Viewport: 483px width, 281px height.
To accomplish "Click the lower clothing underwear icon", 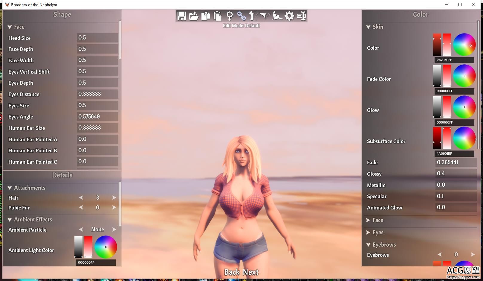I will click(x=265, y=16).
